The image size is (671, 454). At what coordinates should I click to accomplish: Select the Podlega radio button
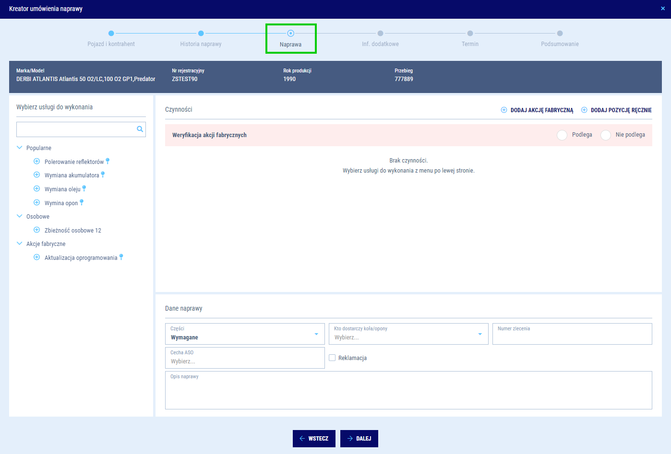click(562, 135)
